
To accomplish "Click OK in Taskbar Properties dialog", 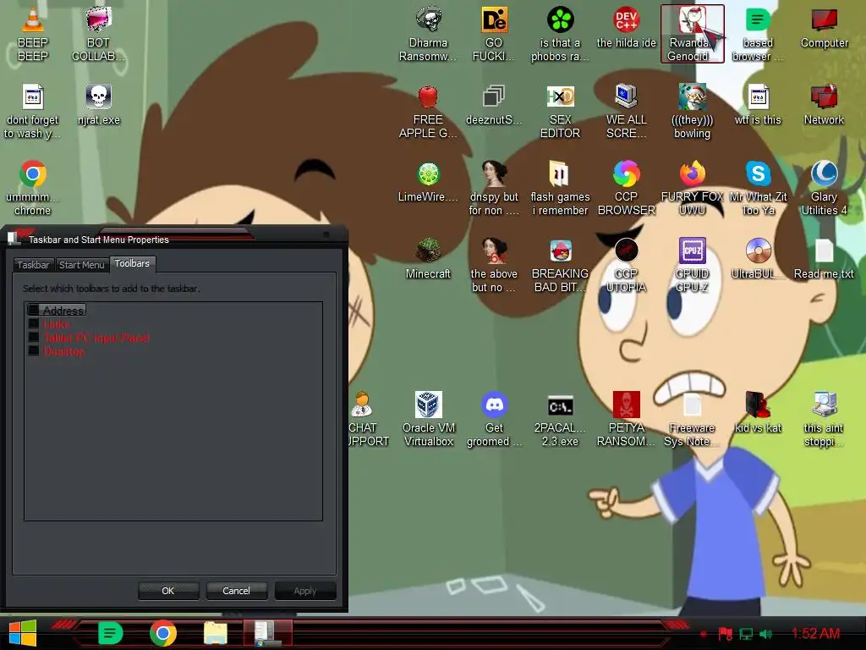I will pos(168,591).
